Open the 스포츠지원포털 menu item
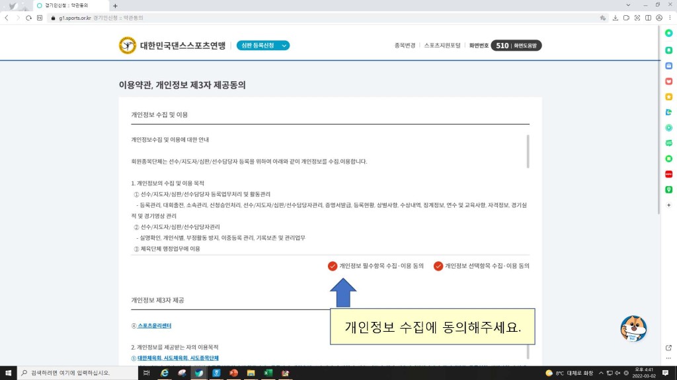This screenshot has width=677, height=380. (x=443, y=46)
